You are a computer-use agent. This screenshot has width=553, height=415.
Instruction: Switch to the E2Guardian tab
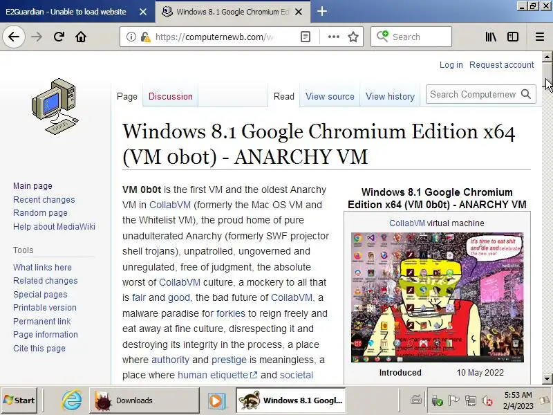point(66,12)
